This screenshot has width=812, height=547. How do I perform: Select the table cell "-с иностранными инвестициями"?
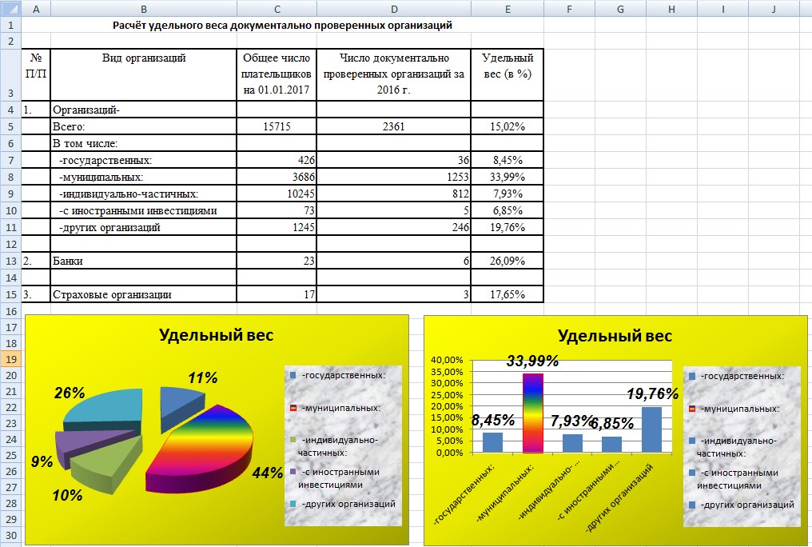[x=143, y=210]
